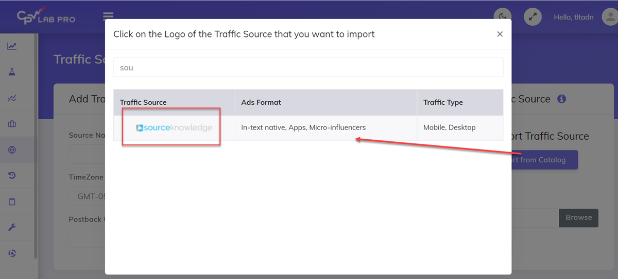The image size is (618, 279).
Task: Open the hamburger menu in header
Action: click(108, 16)
